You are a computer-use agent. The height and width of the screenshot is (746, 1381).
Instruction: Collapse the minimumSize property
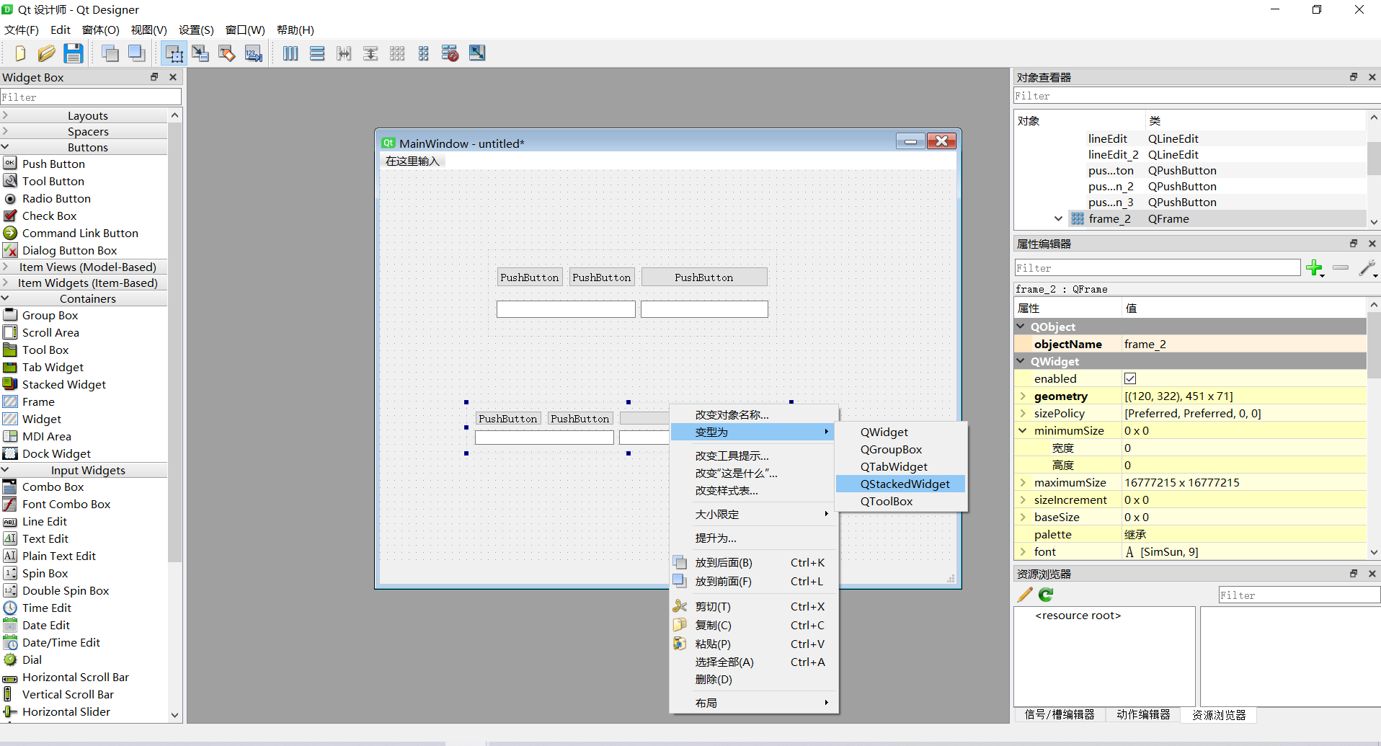(1023, 430)
